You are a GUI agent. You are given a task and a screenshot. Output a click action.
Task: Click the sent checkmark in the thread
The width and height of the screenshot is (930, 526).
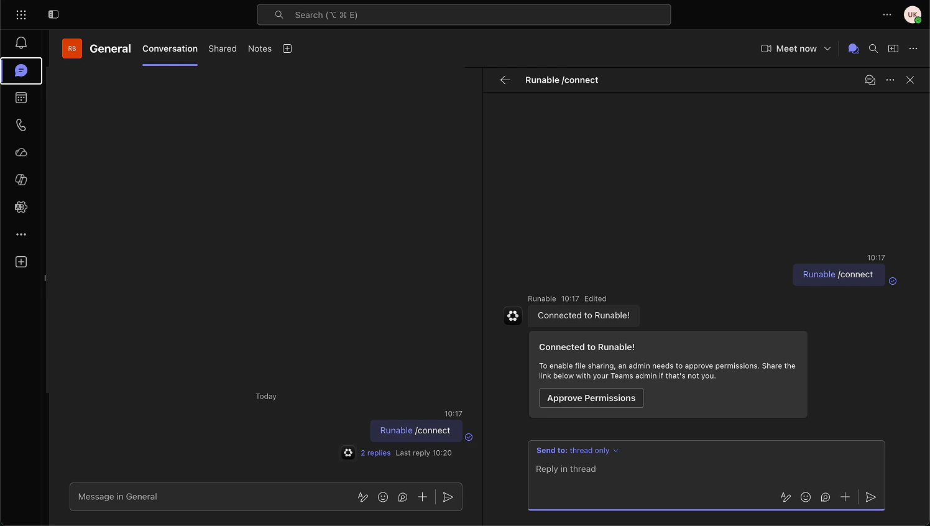pos(893,281)
